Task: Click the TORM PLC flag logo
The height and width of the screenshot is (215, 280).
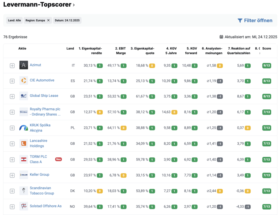Action: click(x=24, y=159)
